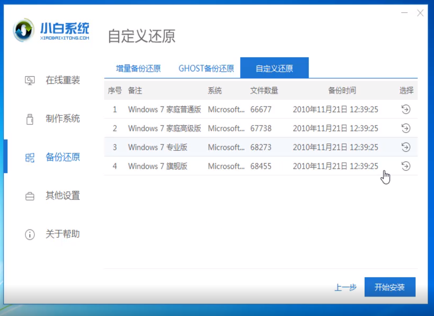Select restore icon for Windows 7 专业版
This screenshot has height=316, width=434.
[x=406, y=147]
